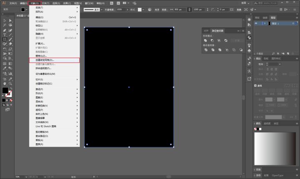Select the Rectangle tool in the toolbox

pos(5,39)
